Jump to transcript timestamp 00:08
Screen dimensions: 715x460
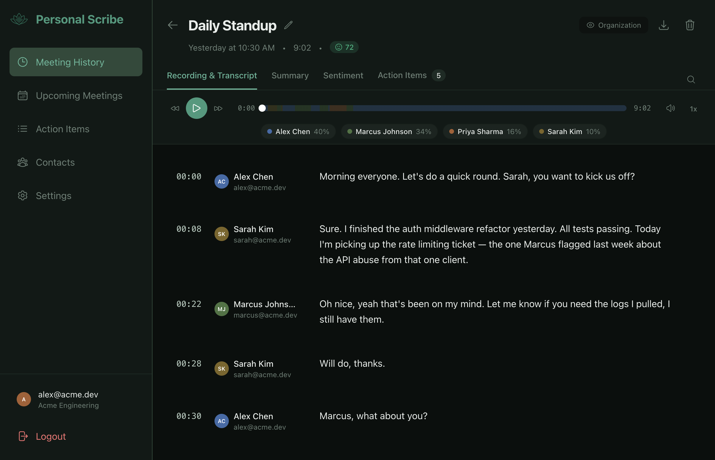click(189, 229)
